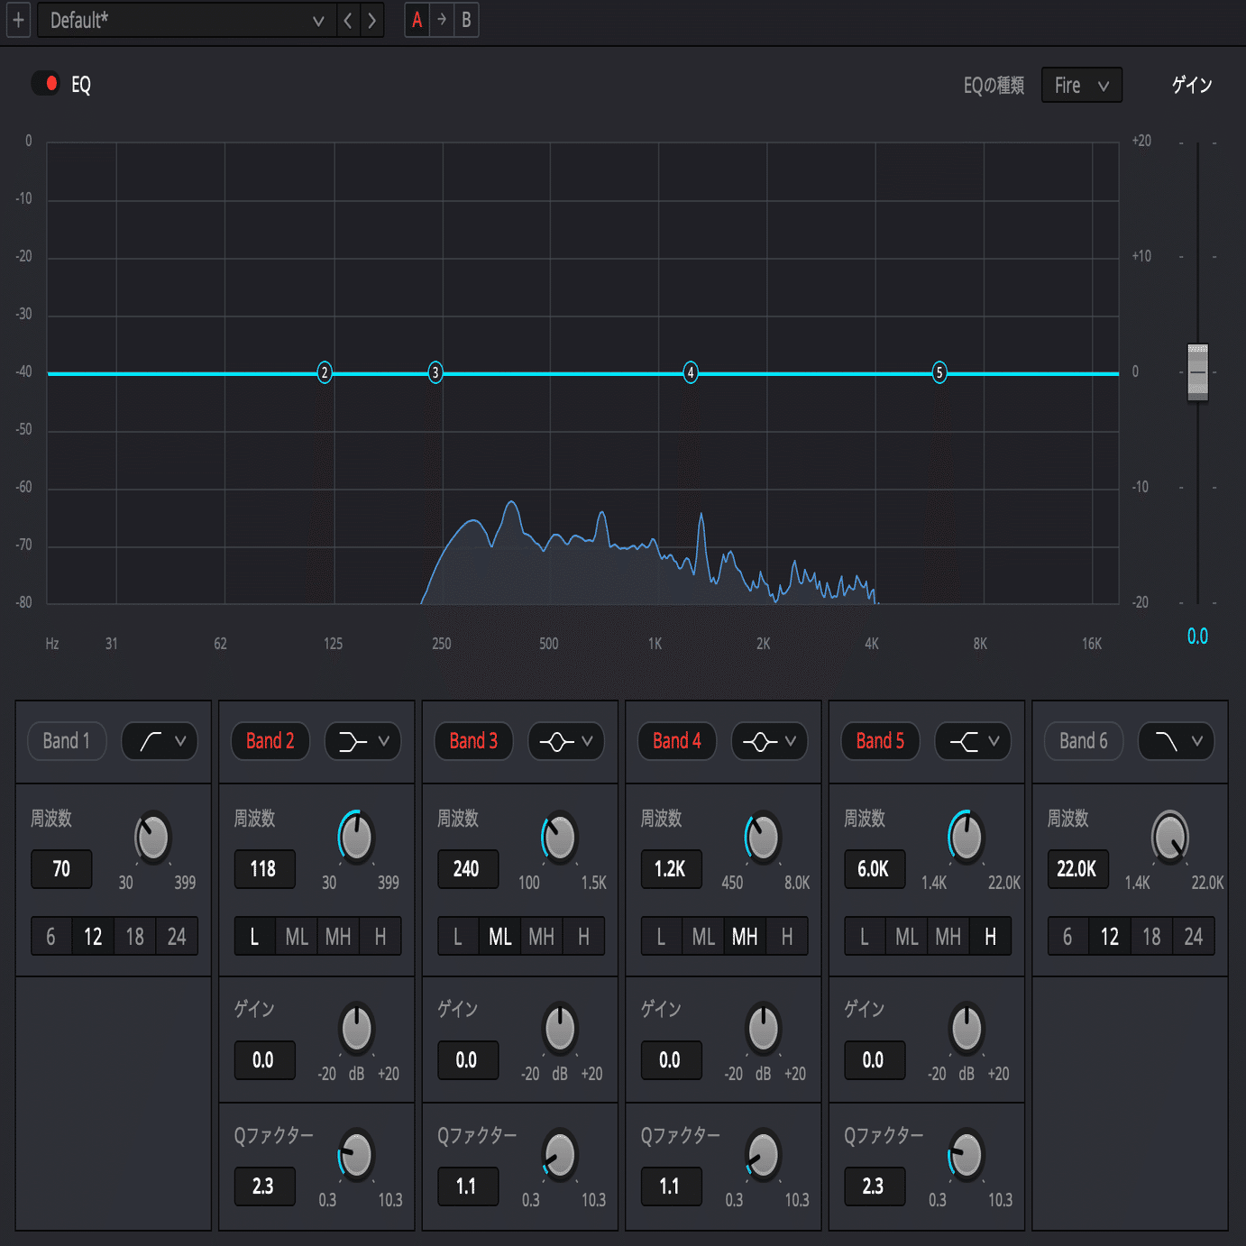
Task: Click the Band 2 Q factor value 2.3
Action: click(264, 1186)
